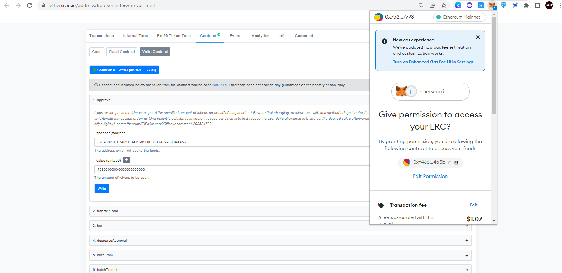This screenshot has width=562, height=273.
Task: Click the $1.07 fee amount
Action: 474,219
